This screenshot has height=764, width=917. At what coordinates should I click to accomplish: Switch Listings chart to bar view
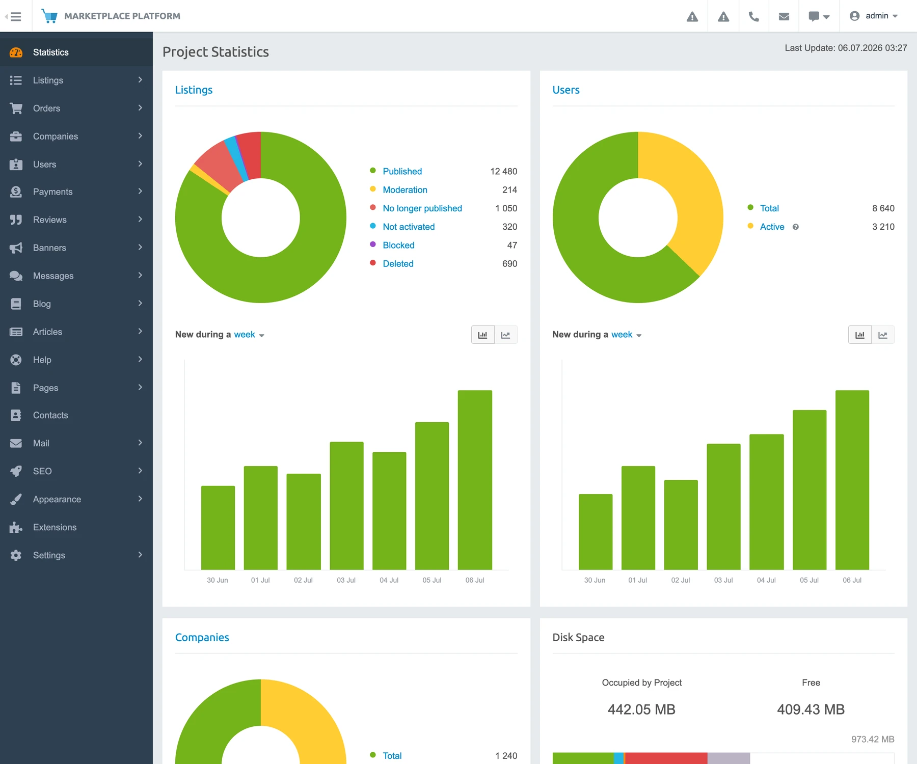(x=483, y=335)
